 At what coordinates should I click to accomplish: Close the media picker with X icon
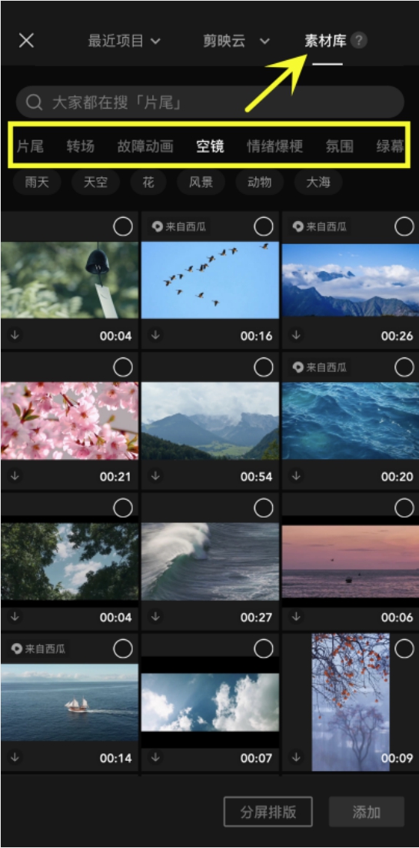pos(26,41)
